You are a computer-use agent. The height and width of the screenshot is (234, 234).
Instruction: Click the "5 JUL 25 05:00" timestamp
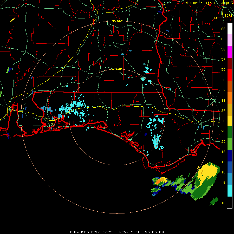pyautogui.click(x=147, y=232)
